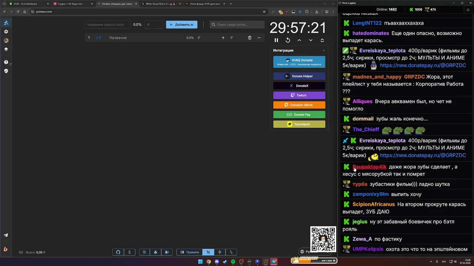Connect Donate Pay integration

coord(299,115)
